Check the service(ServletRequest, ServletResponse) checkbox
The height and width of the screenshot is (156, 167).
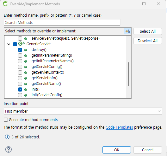20,38
